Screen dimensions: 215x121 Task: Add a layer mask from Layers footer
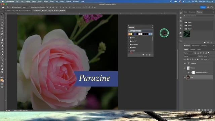[199, 110]
